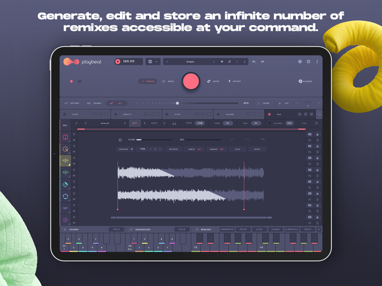Select the Sounds view icon
The height and width of the screenshot is (286, 382).
[88, 103]
